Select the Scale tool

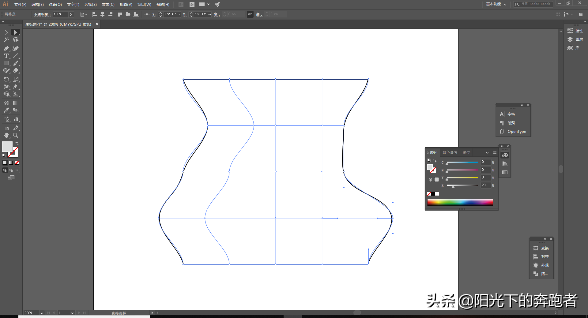(x=16, y=79)
